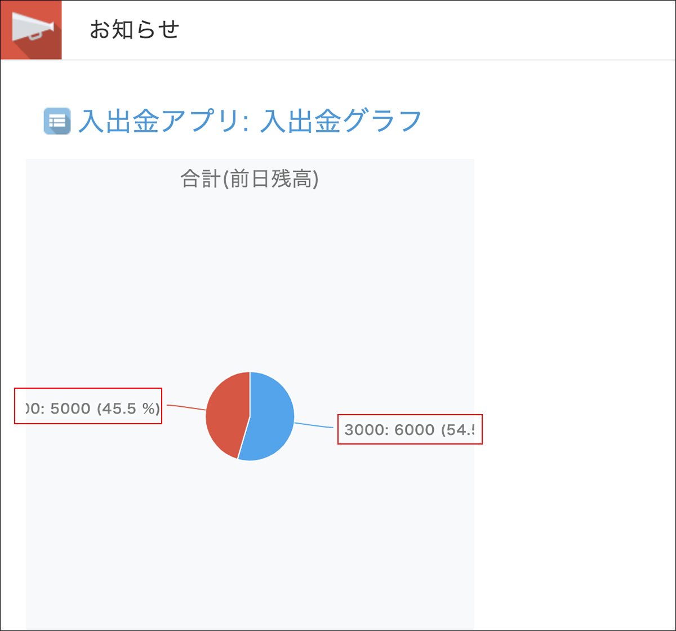Viewport: 676px width, 631px height.
Task: Click the 合計(前日残高) chart title
Action: pyautogui.click(x=250, y=179)
